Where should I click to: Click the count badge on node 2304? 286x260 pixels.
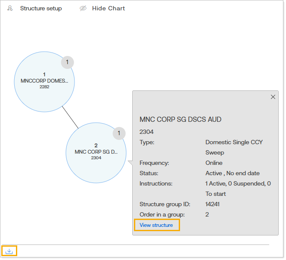pos(119,133)
